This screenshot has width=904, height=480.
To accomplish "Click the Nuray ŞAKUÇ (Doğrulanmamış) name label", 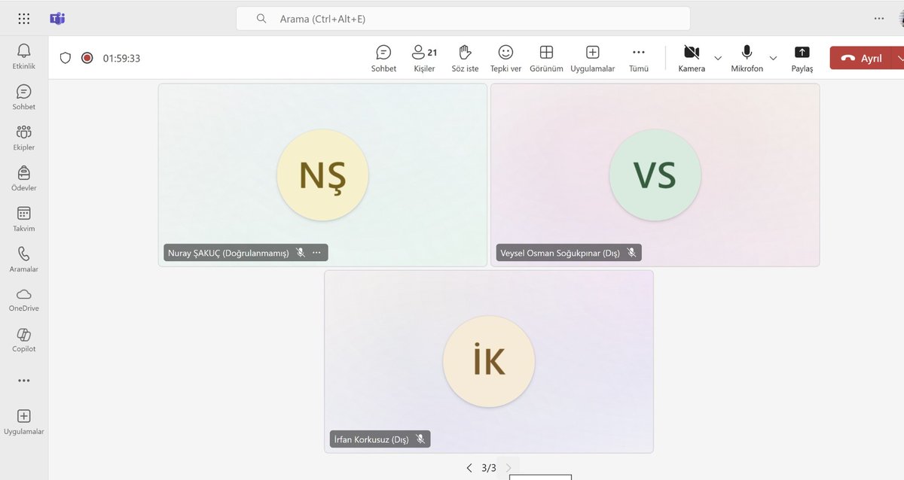I will 228,253.
